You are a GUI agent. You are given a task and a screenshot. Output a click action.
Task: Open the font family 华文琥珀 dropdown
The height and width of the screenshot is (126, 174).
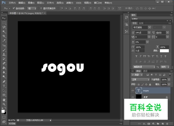pos(150,27)
